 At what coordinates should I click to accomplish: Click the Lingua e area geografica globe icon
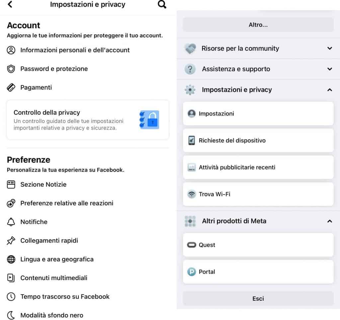(x=11, y=260)
